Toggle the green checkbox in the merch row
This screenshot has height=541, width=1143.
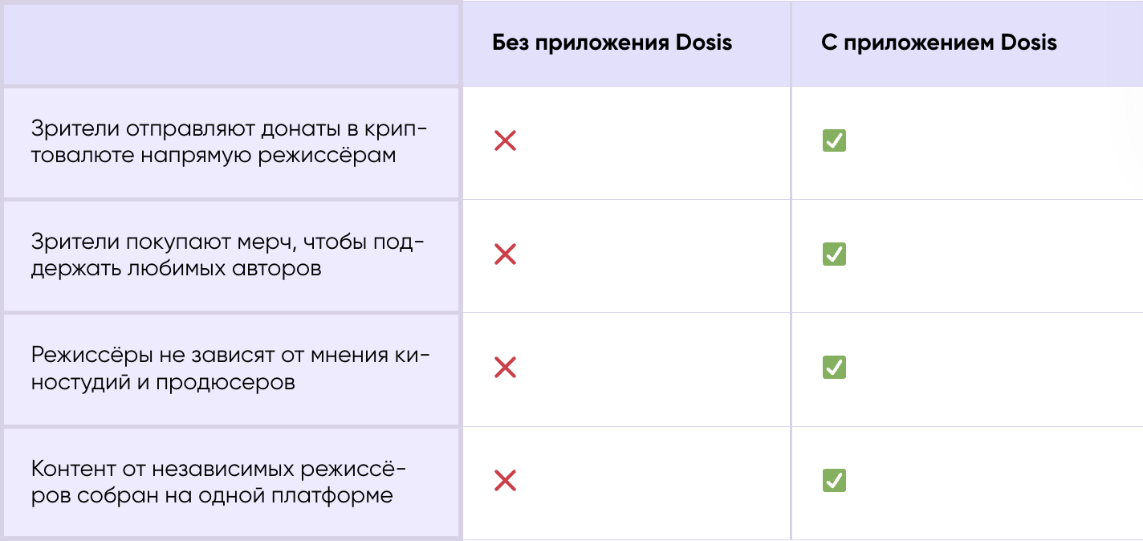point(834,254)
